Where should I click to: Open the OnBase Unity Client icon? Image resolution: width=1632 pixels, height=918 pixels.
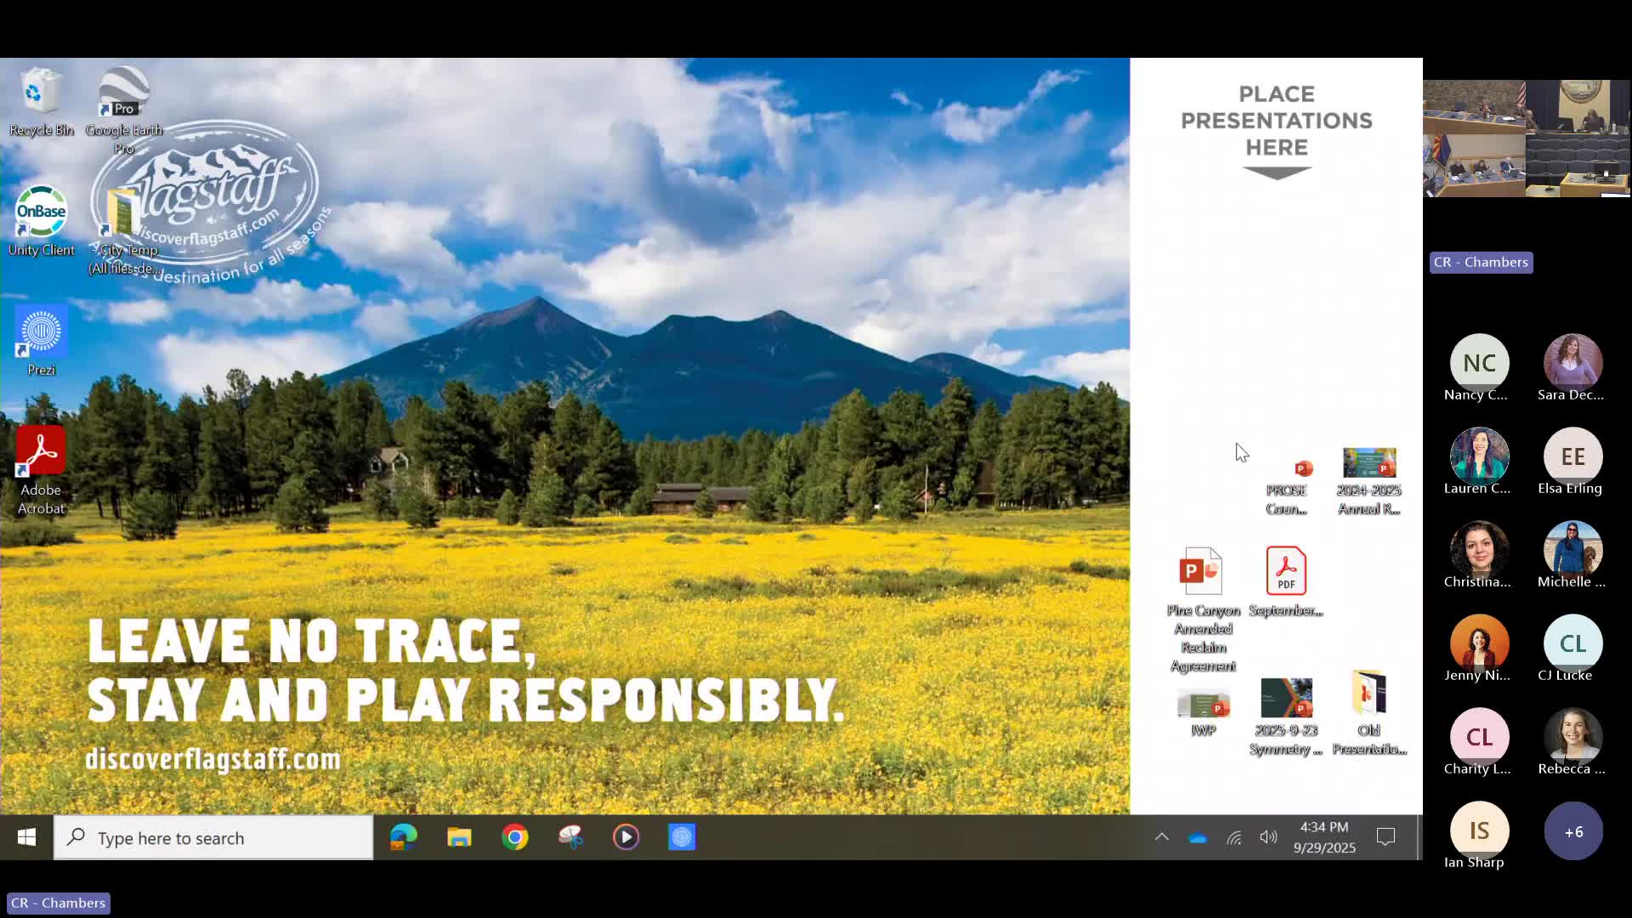coord(41,212)
